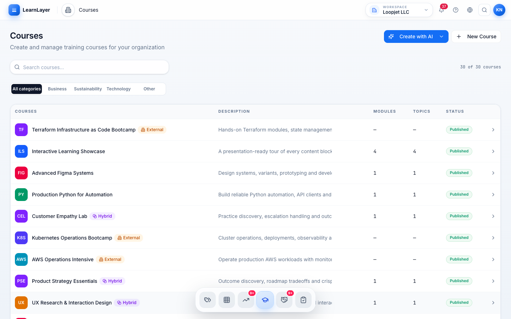Select the All categories tab
The width and height of the screenshot is (511, 319).
coord(27,89)
